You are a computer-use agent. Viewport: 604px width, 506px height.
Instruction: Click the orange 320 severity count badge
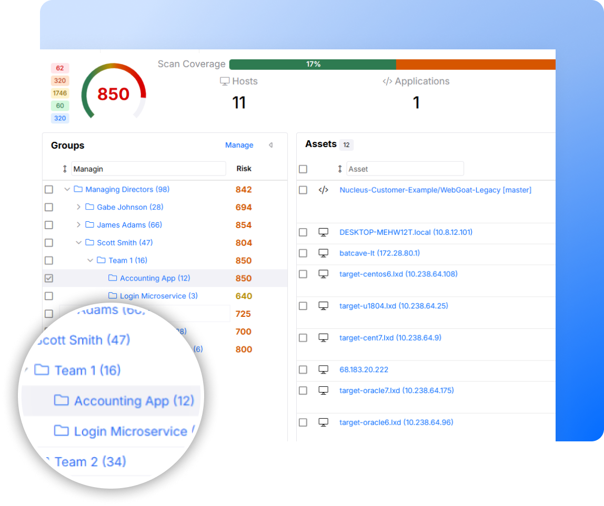tap(59, 80)
